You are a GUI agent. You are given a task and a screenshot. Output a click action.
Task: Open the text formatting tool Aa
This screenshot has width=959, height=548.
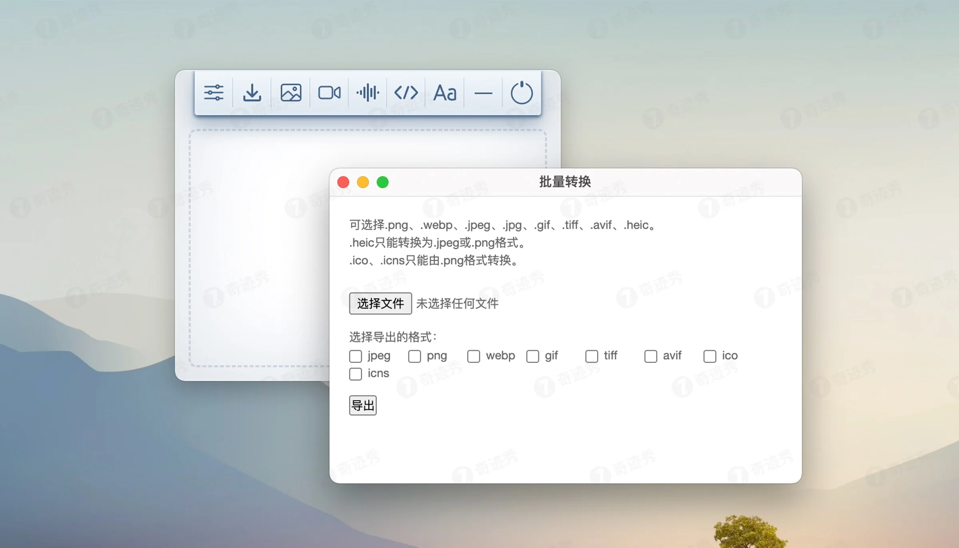point(445,92)
